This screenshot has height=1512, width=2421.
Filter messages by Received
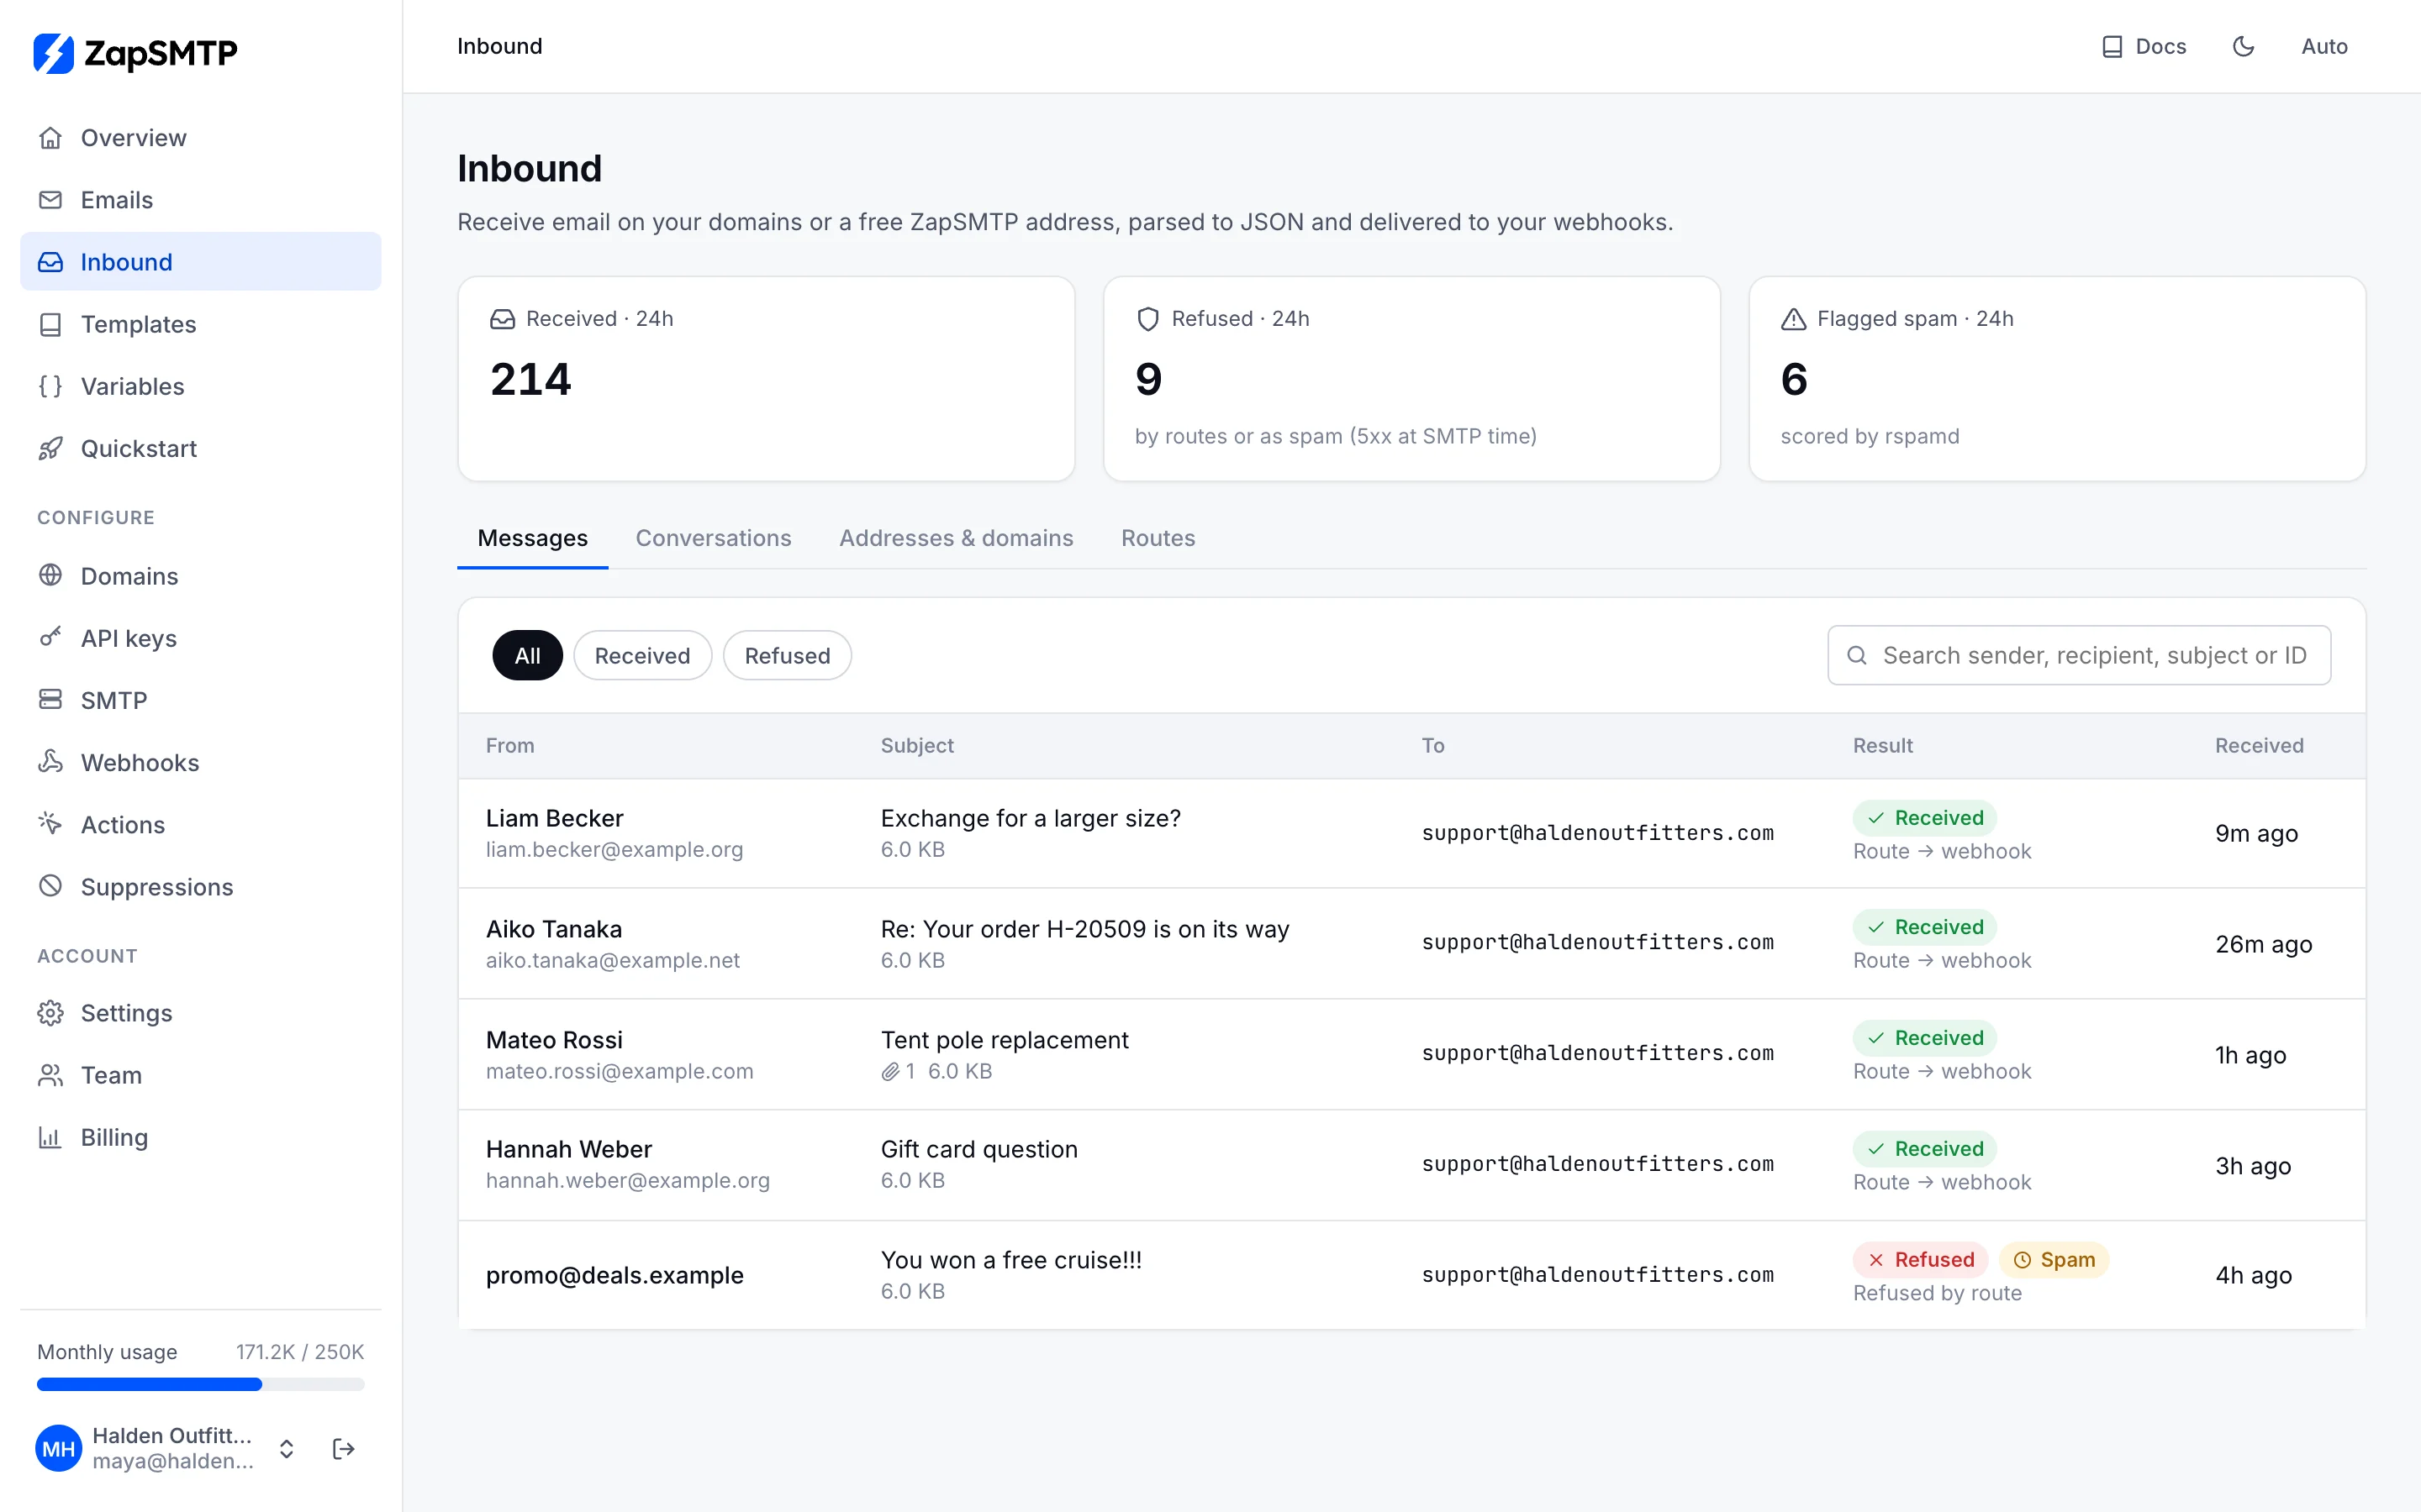[x=642, y=655]
